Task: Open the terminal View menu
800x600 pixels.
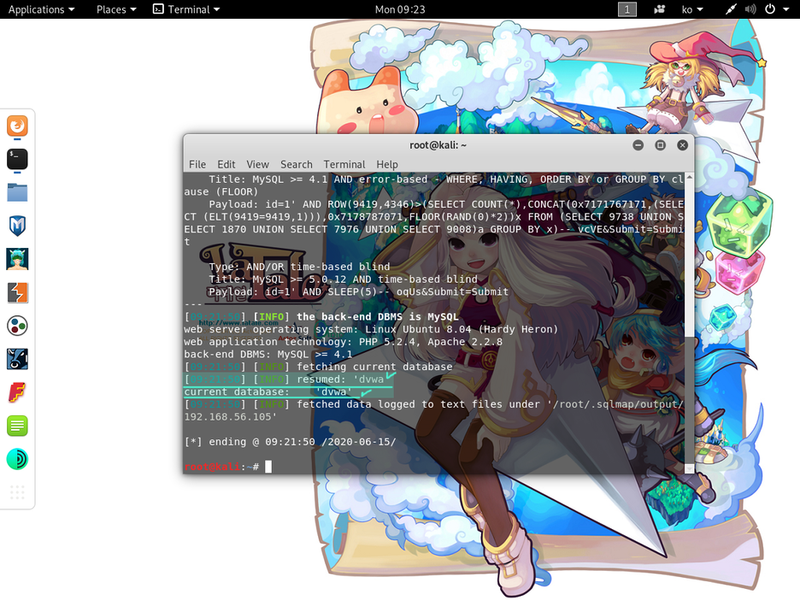Action: coord(257,164)
